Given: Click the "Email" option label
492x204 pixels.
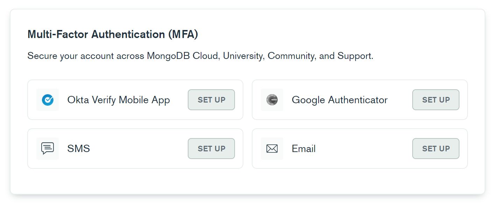Looking at the screenshot, I should (x=304, y=149).
